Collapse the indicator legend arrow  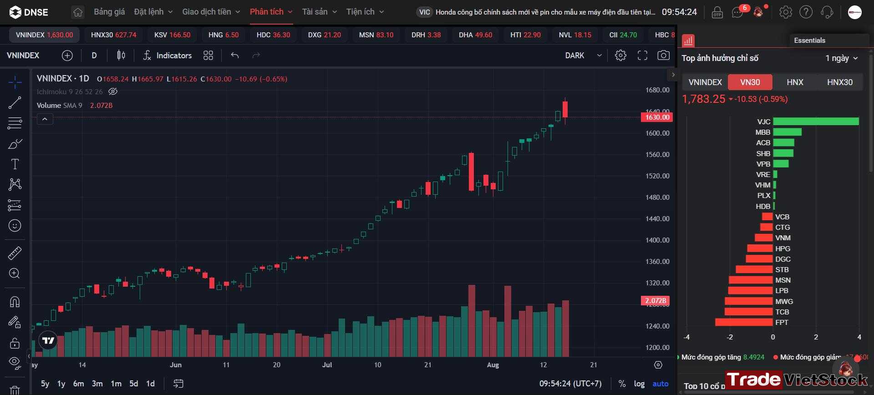45,119
